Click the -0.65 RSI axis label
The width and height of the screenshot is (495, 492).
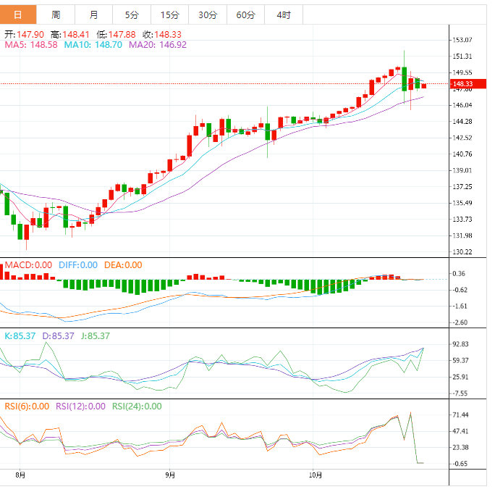tap(460, 464)
